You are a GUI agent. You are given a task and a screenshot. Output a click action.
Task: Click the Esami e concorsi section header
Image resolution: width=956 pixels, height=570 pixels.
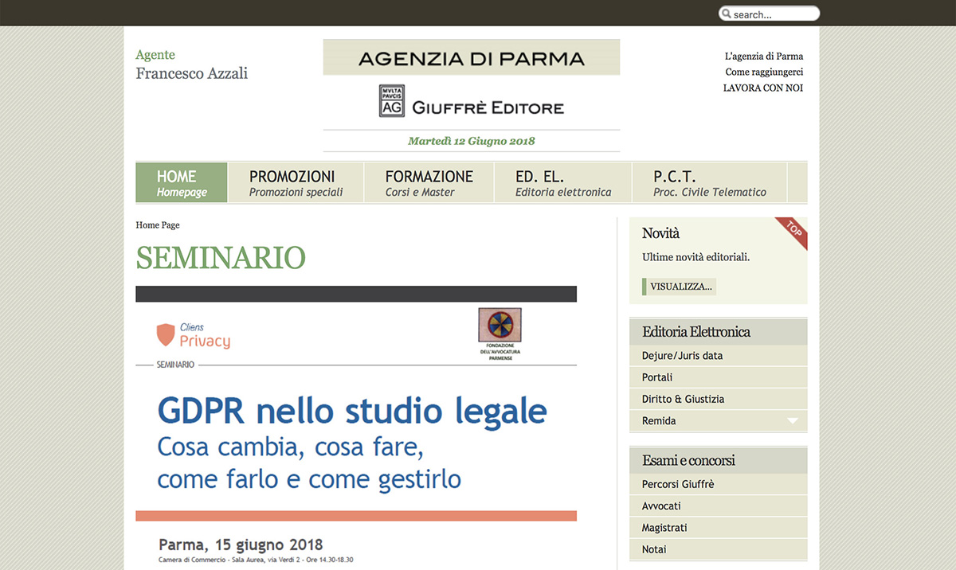tap(719, 460)
